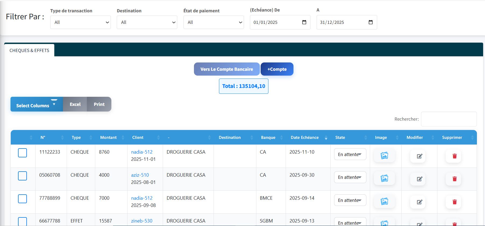Sort by Date Echéance column arrow
Screen dimensions: 485x226
coord(326,138)
